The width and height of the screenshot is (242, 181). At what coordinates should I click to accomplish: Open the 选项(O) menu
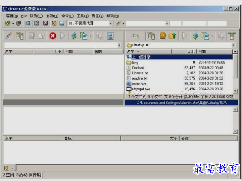coord(52,16)
